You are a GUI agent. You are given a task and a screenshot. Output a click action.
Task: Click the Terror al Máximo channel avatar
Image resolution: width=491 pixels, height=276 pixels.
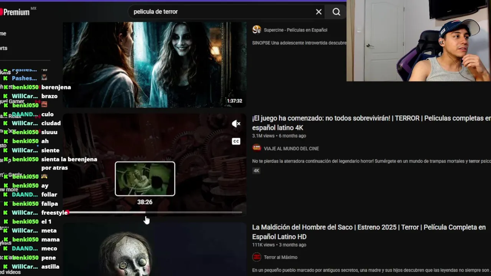tap(257, 257)
